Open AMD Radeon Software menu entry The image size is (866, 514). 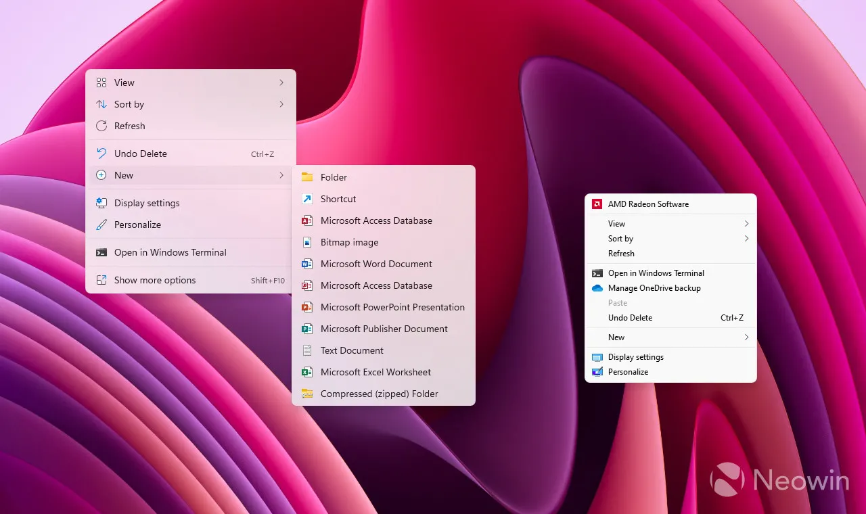click(x=648, y=204)
